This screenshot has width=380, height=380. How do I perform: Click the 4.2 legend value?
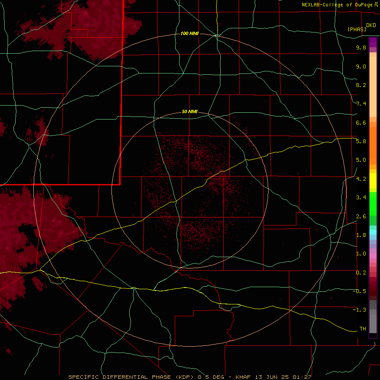tap(361, 179)
